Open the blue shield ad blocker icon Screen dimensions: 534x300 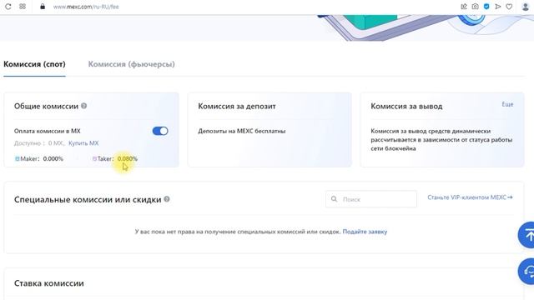486,7
